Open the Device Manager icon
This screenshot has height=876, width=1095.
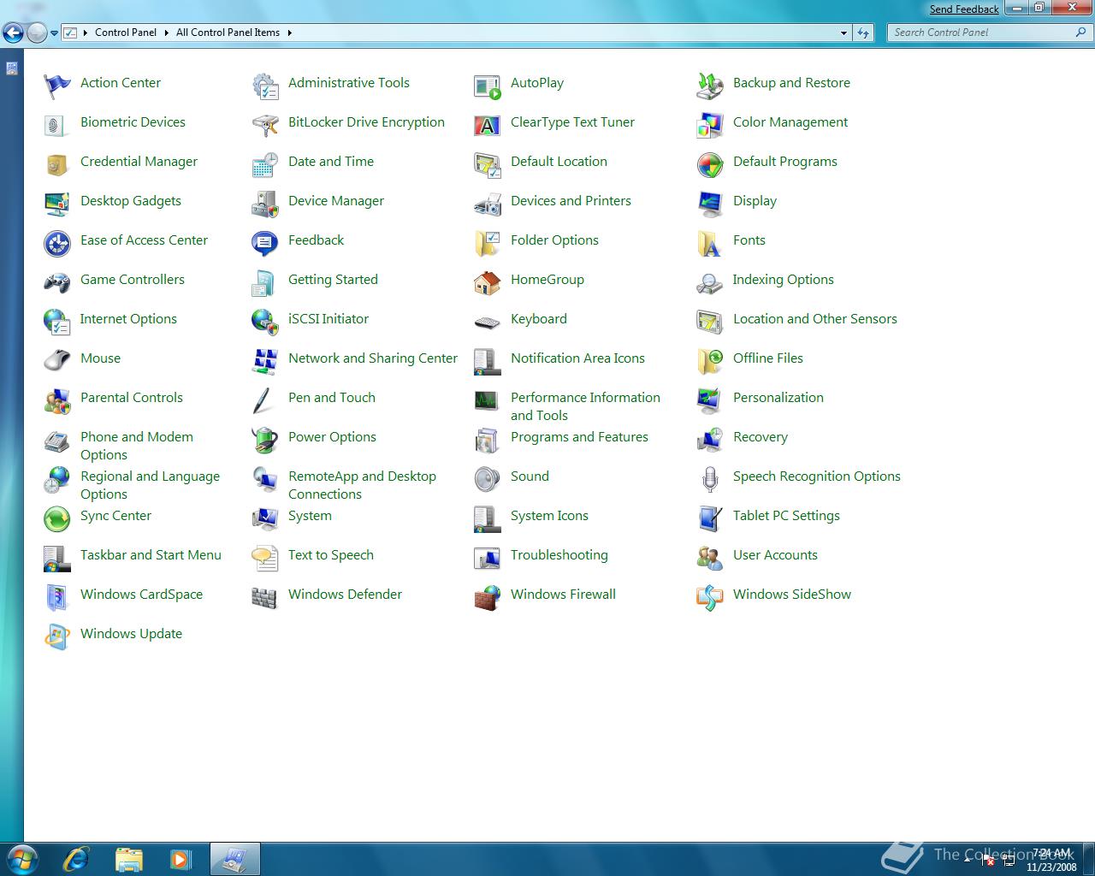click(x=265, y=204)
